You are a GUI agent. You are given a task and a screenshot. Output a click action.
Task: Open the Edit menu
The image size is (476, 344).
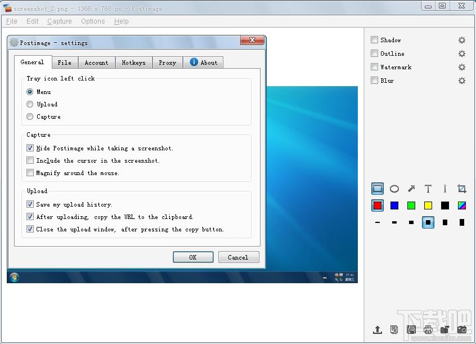tap(32, 21)
